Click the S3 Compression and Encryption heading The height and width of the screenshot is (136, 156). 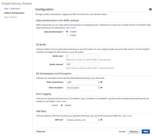[x=54, y=74]
